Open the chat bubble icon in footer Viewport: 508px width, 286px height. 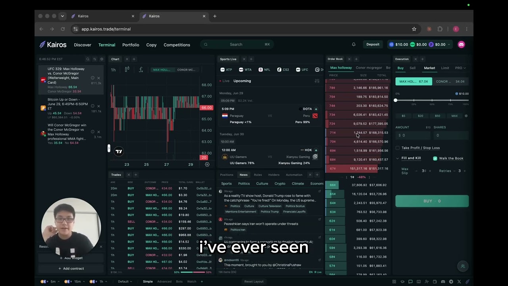click(410, 282)
